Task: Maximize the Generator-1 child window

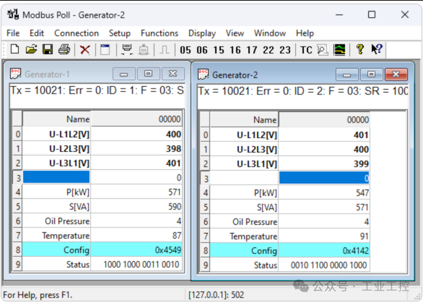Action: [x=148, y=74]
